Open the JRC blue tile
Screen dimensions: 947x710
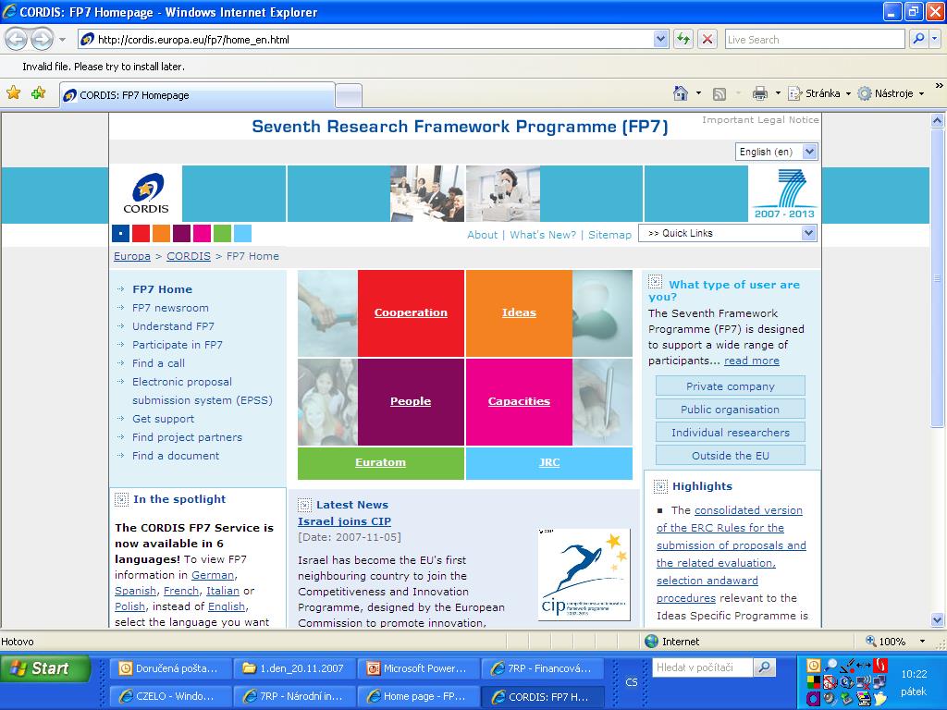pos(549,462)
